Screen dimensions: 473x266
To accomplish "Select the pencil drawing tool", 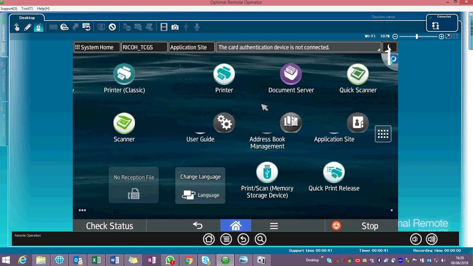I will tap(28, 27).
